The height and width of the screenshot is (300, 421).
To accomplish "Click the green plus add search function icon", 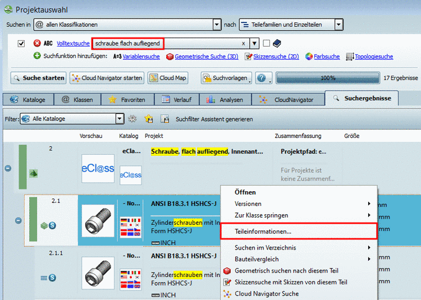I will pyautogui.click(x=37, y=56).
